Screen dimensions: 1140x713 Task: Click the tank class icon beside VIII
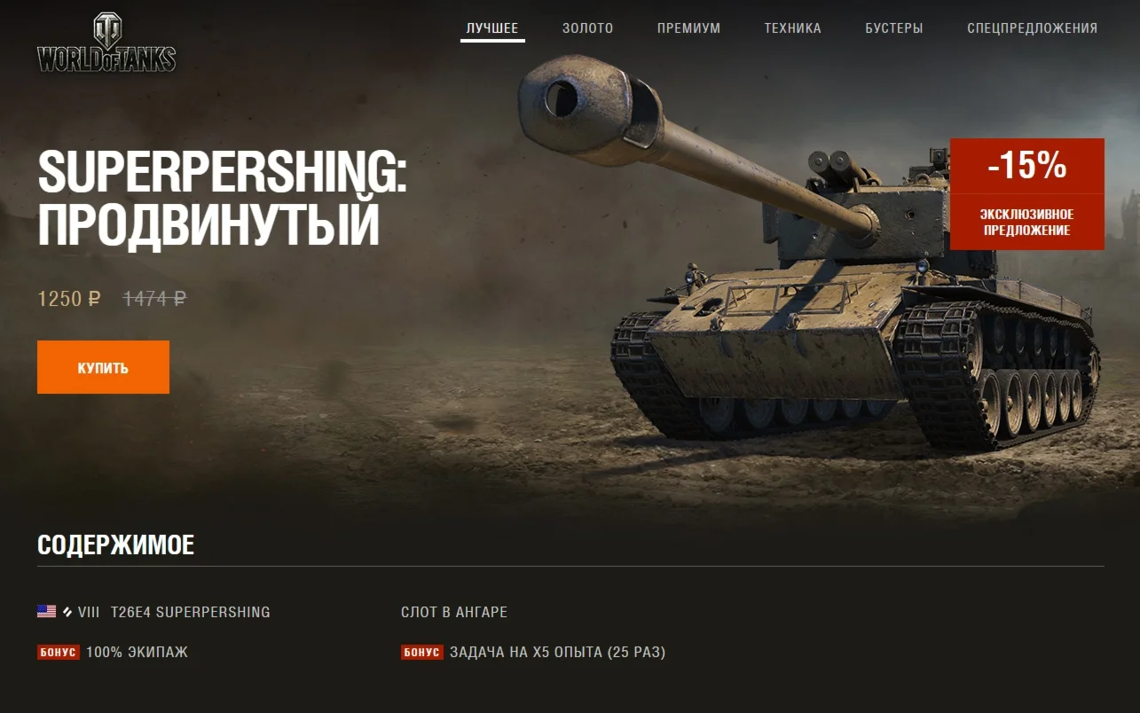point(67,612)
